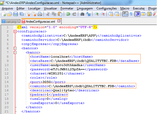This screenshot has width=157, height=114.
Task: Click the Open file folder icon
Action: tap(9, 14)
